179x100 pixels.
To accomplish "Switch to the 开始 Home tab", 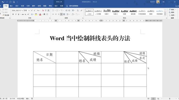I will (6, 6).
